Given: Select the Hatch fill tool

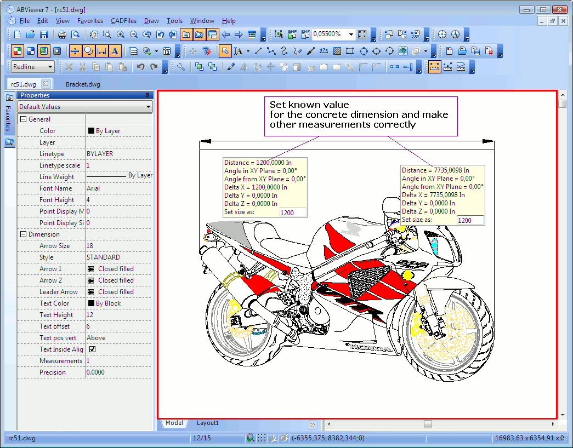Looking at the screenshot, I should (x=337, y=51).
